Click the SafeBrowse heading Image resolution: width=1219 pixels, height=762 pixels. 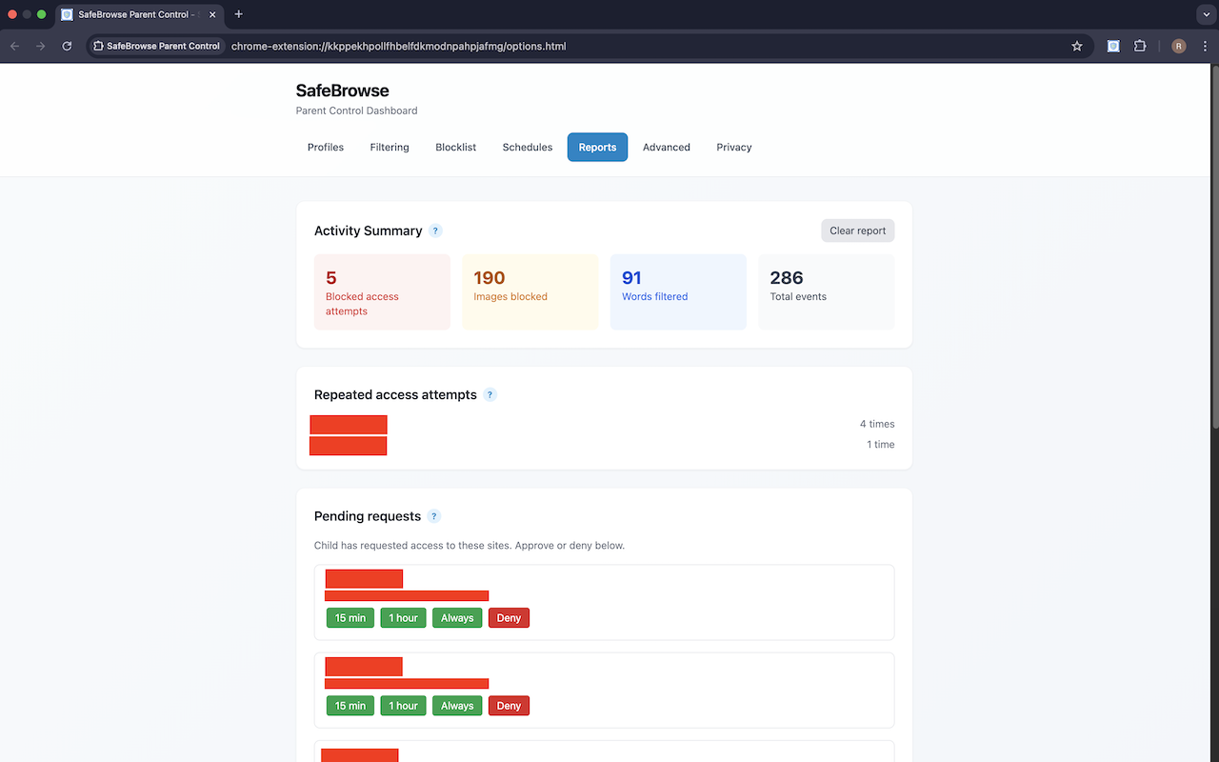[x=343, y=90]
